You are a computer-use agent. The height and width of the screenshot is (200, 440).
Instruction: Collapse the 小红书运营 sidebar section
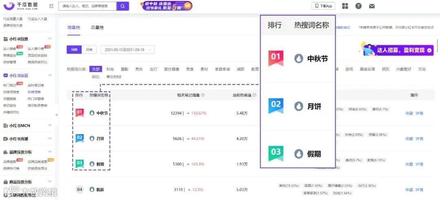pos(50,75)
